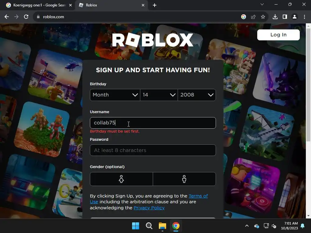This screenshot has width=311, height=233.
Task: Open the clock showing 7:01 AM
Action: (x=289, y=226)
